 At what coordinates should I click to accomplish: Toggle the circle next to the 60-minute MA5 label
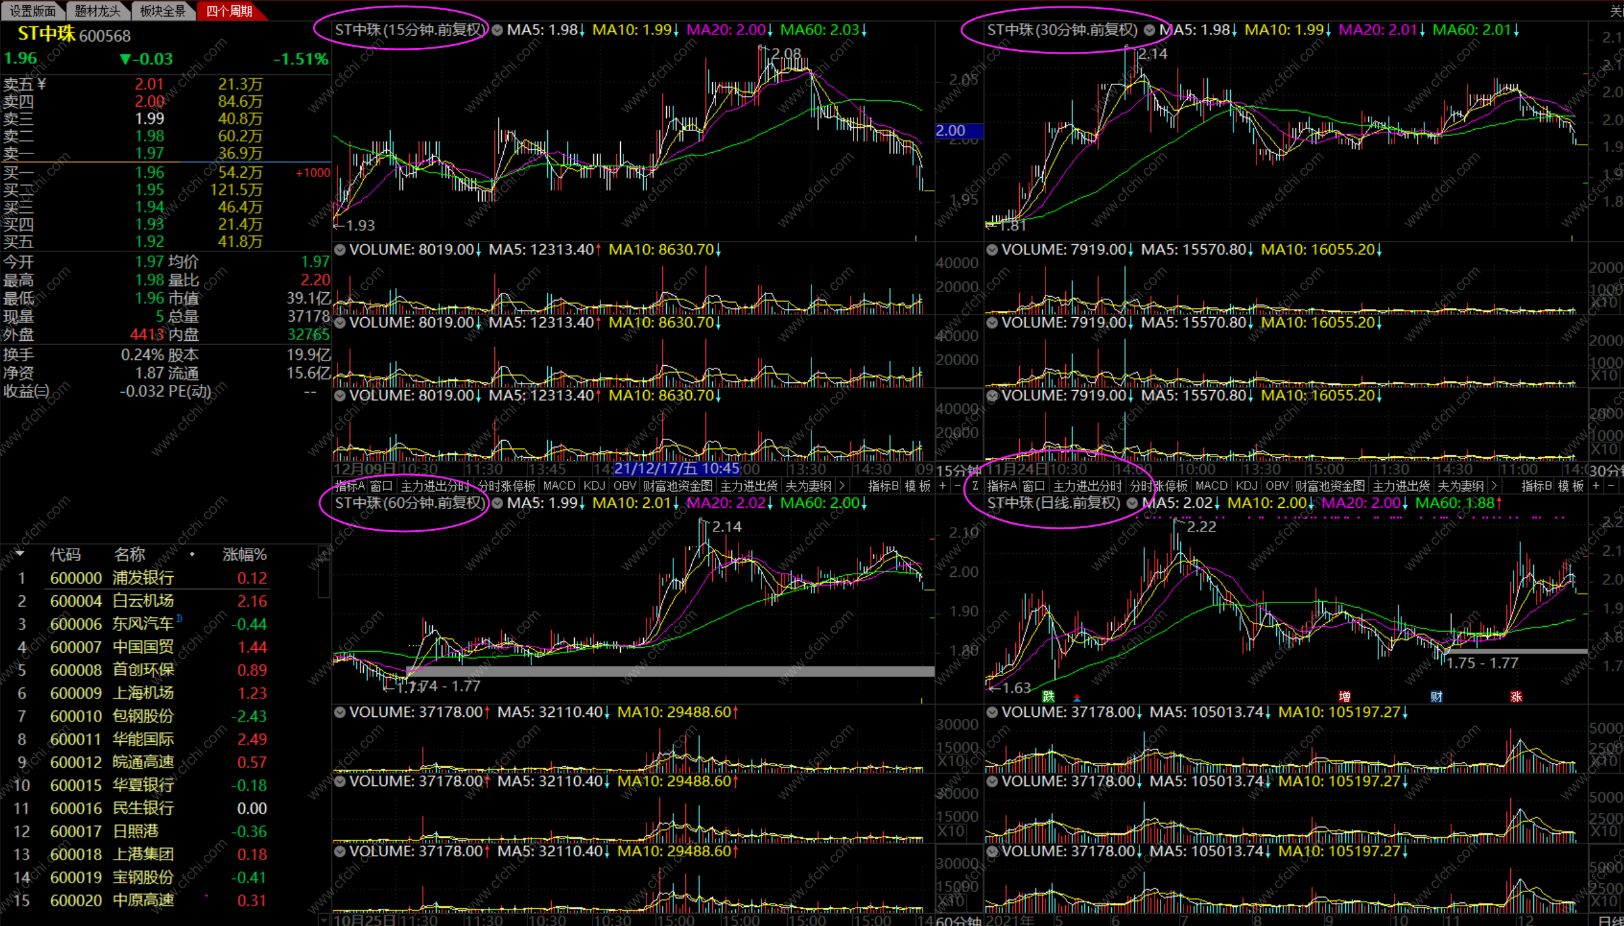tap(497, 503)
